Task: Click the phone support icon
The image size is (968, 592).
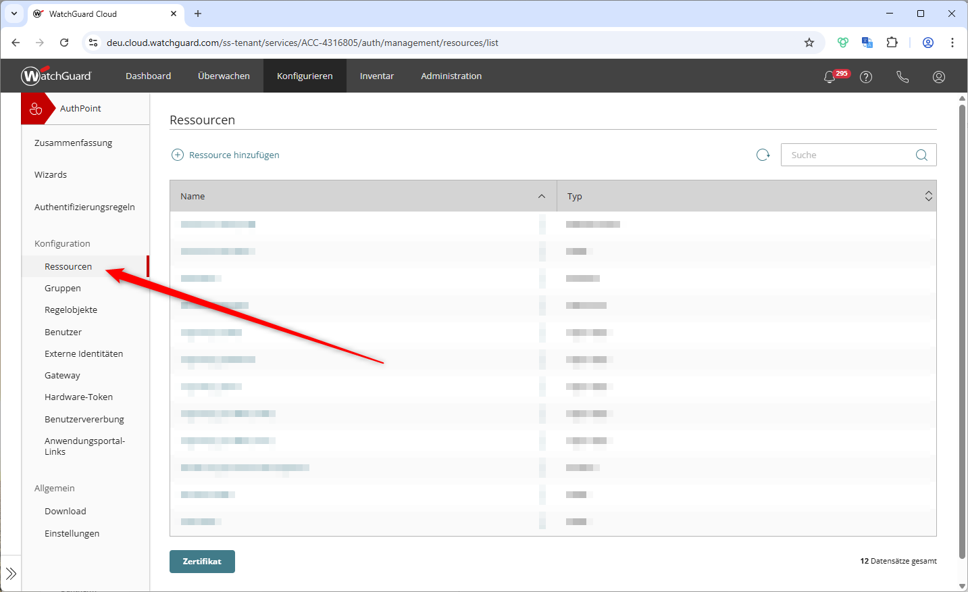Action: tap(902, 77)
